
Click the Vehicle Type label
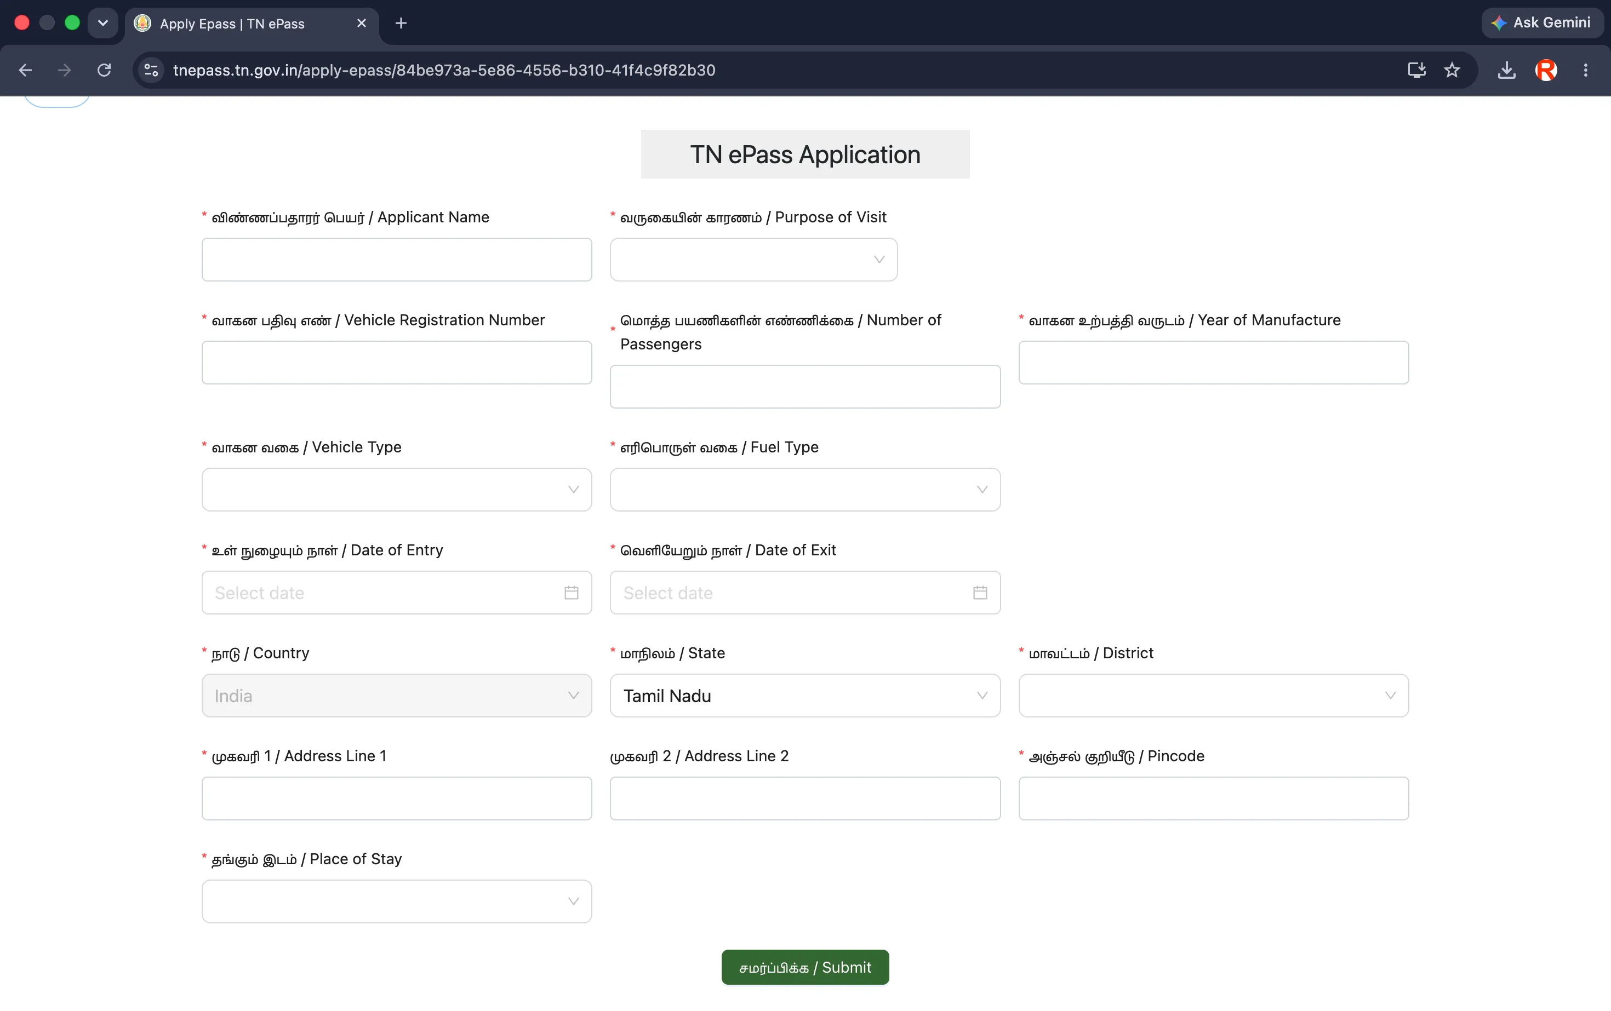(306, 447)
